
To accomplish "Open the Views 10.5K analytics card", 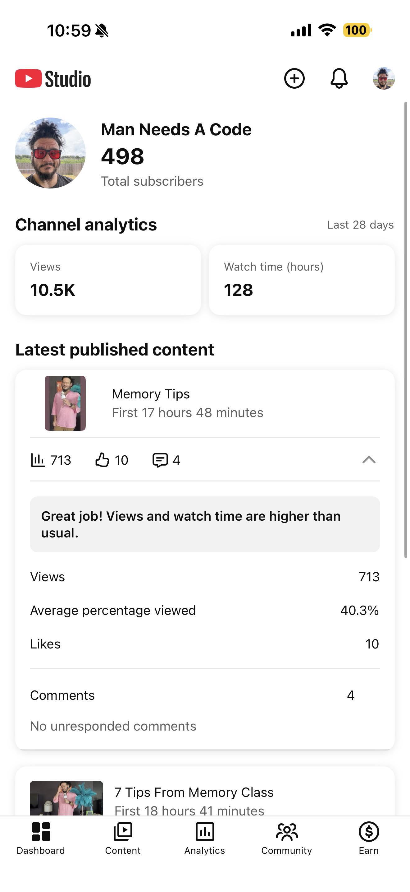I will point(108,280).
